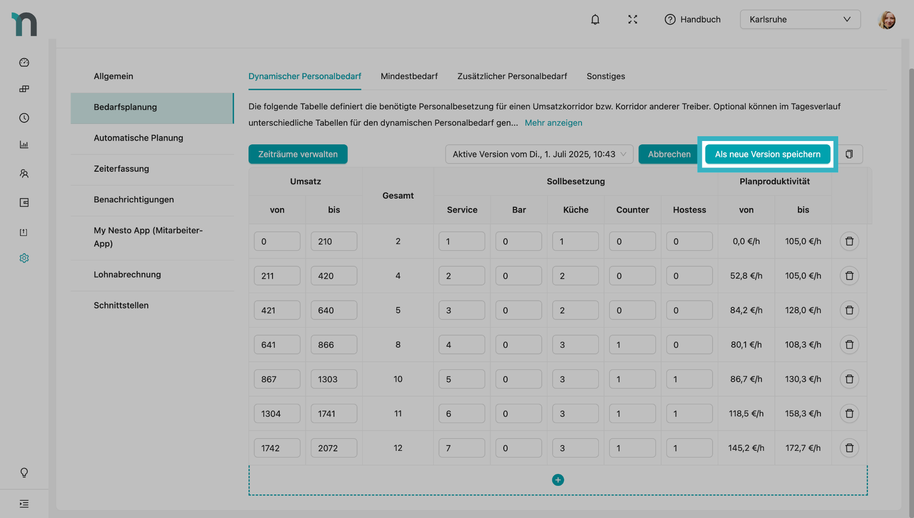Open the Aktive Version dropdown
Viewport: 914px width, 518px height.
[x=539, y=154]
